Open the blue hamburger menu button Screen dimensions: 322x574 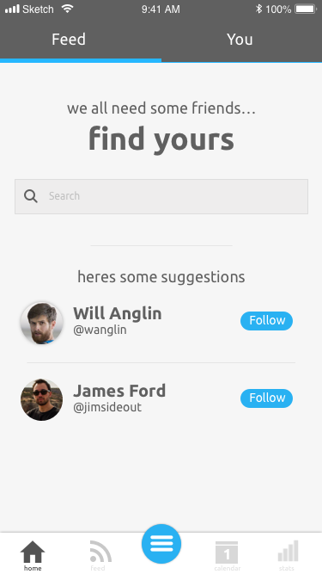coord(161,544)
